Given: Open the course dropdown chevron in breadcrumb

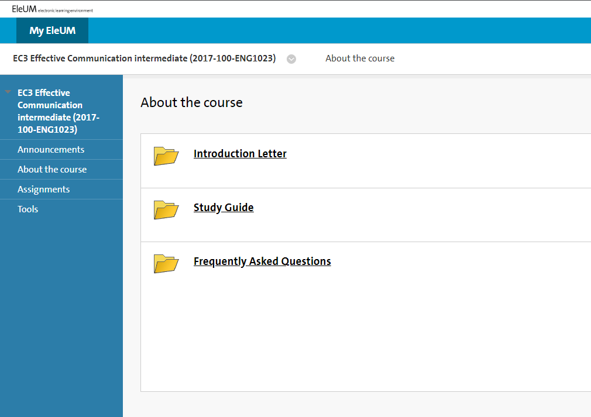Looking at the screenshot, I should coord(291,59).
